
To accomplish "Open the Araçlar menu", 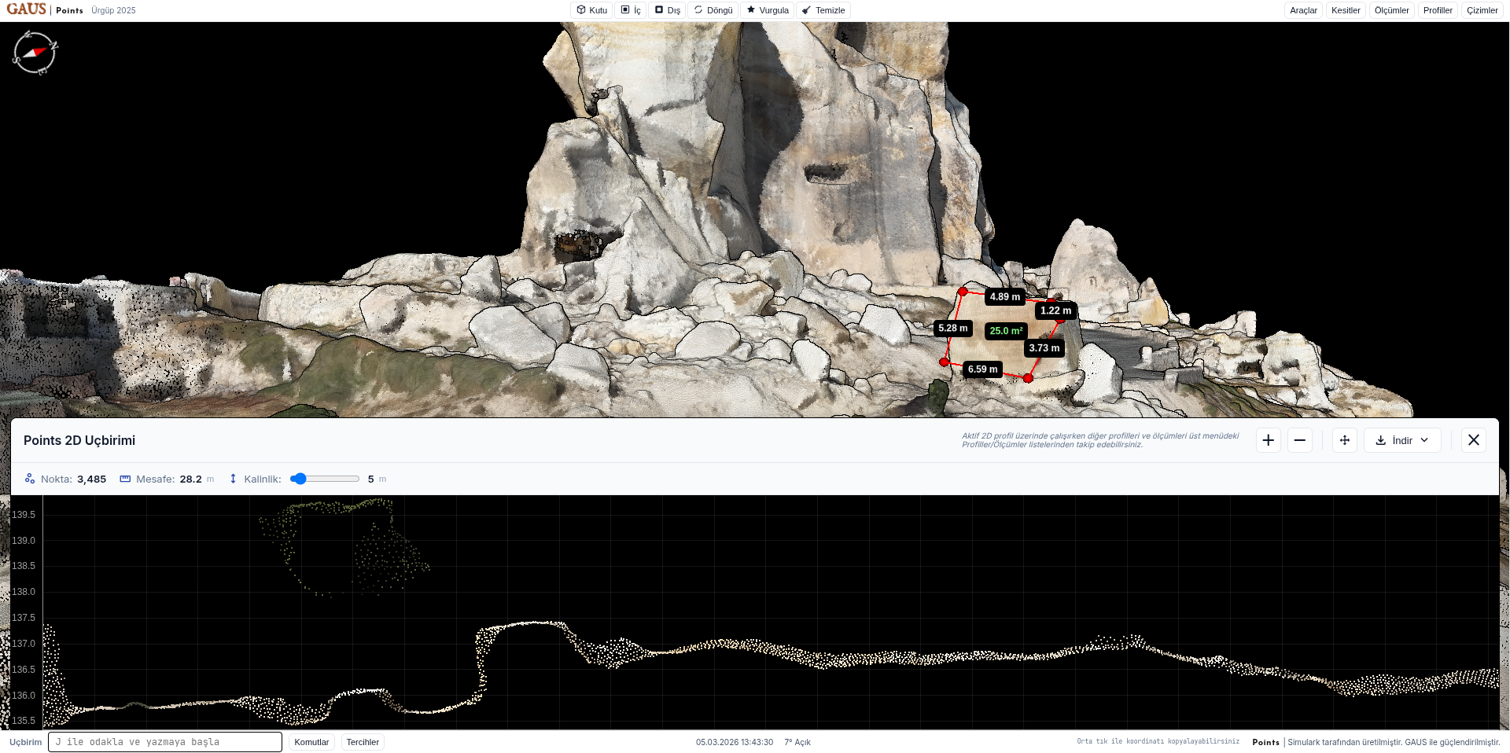I will click(x=1303, y=10).
